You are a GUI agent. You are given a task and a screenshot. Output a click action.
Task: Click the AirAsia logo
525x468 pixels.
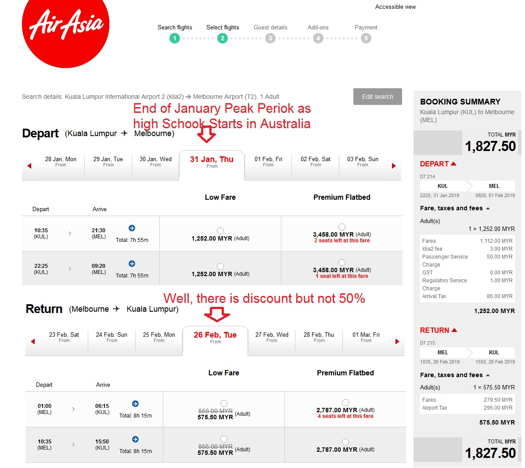click(65, 26)
